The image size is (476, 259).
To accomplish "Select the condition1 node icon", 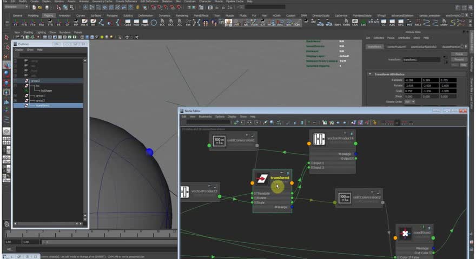I will tap(405, 234).
